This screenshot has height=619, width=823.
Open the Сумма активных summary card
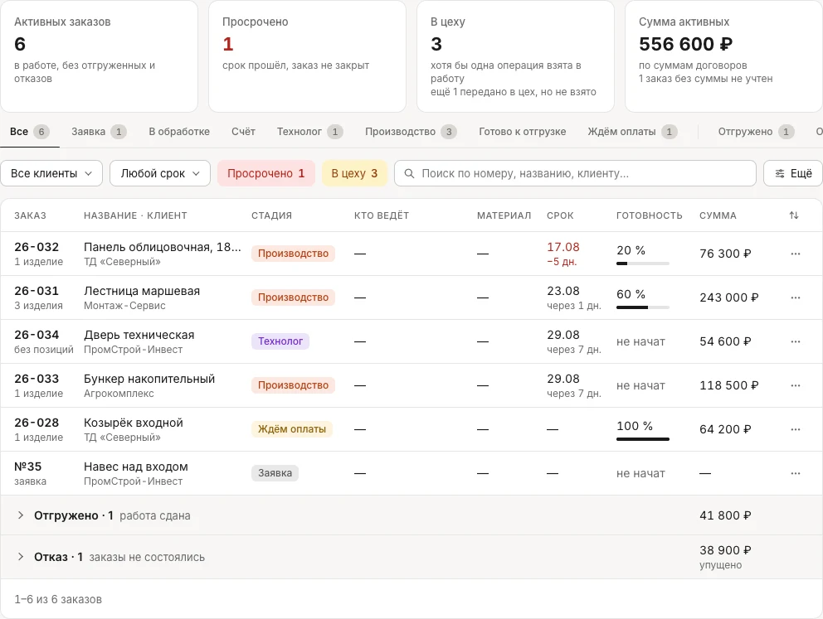[x=723, y=56]
